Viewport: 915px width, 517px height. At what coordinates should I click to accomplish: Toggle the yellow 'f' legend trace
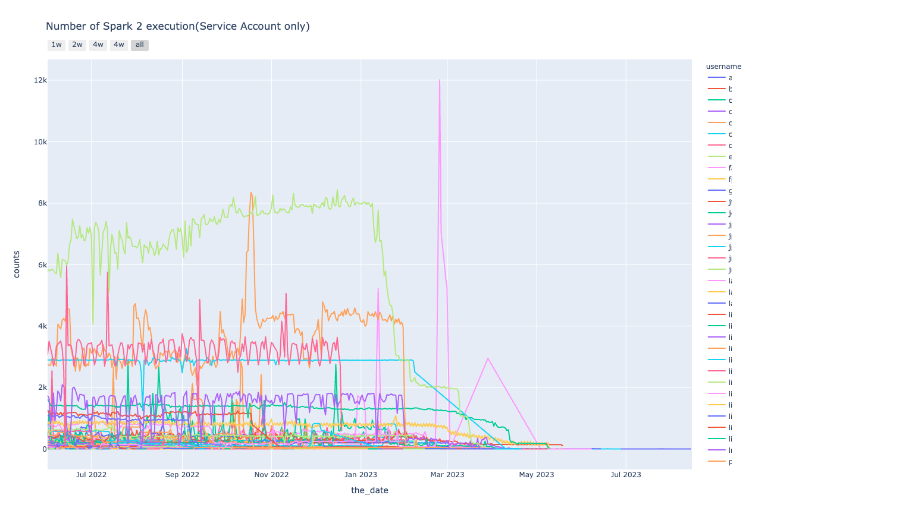click(720, 179)
